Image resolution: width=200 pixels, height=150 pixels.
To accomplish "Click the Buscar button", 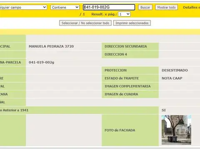I will pos(145,7).
